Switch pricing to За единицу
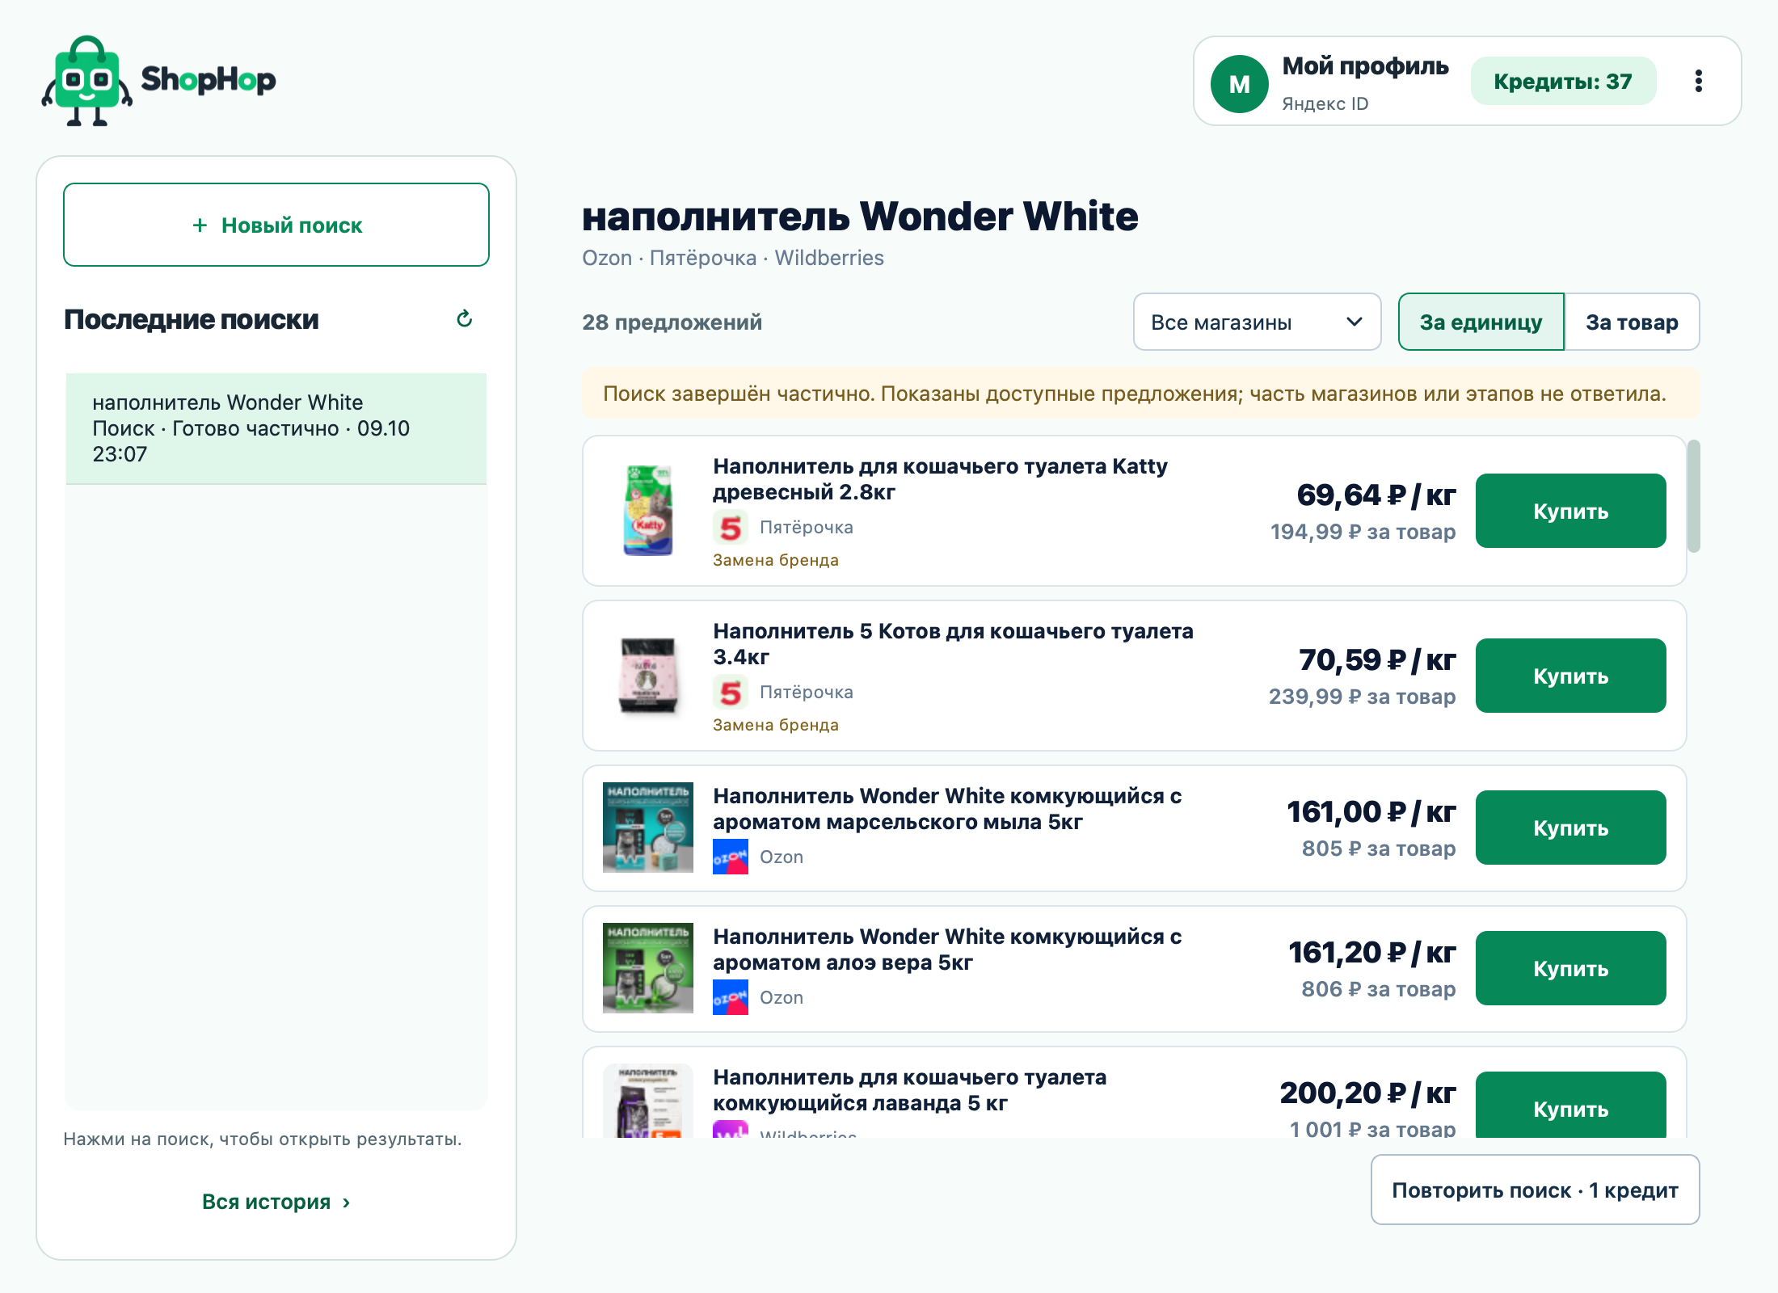The image size is (1778, 1293). (1481, 322)
